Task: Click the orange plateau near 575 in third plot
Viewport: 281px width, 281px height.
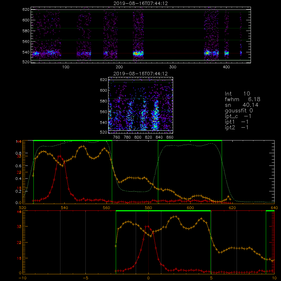Action: point(137,178)
